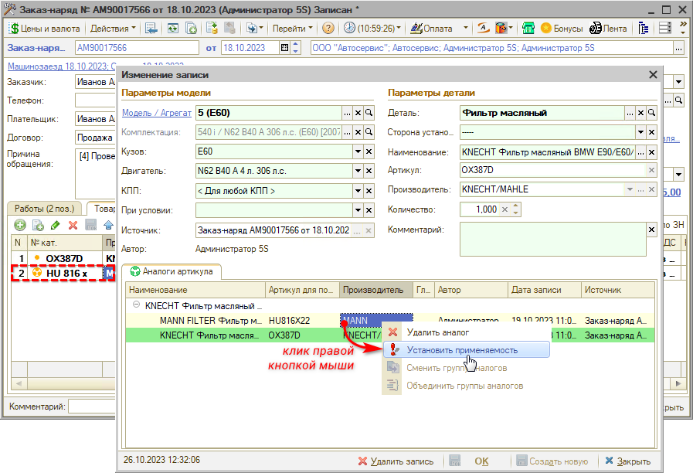The height and width of the screenshot is (473, 693).
Task: Select the KNECHT OX387D green row
Action: click(389, 335)
